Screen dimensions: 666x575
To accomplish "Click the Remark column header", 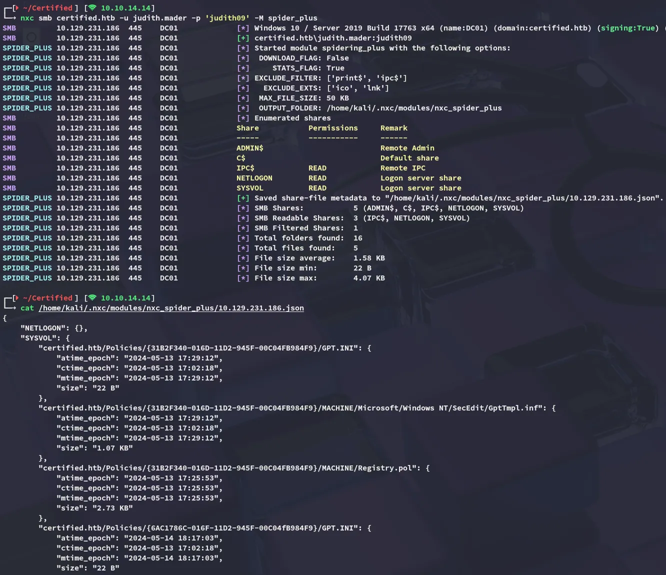I will point(393,128).
